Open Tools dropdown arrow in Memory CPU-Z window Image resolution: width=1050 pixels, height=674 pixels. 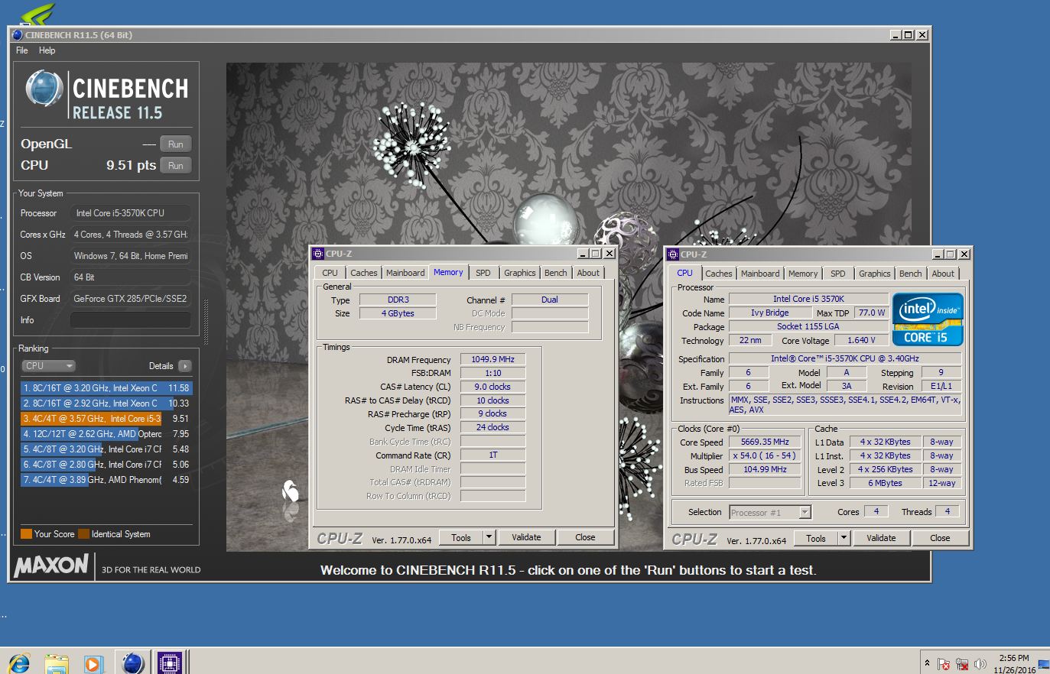(489, 537)
